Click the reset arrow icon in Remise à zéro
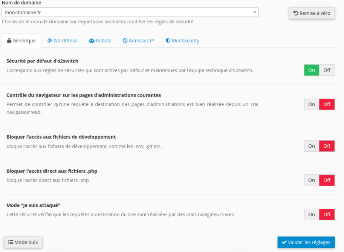The width and height of the screenshot is (344, 252). [x=296, y=13]
